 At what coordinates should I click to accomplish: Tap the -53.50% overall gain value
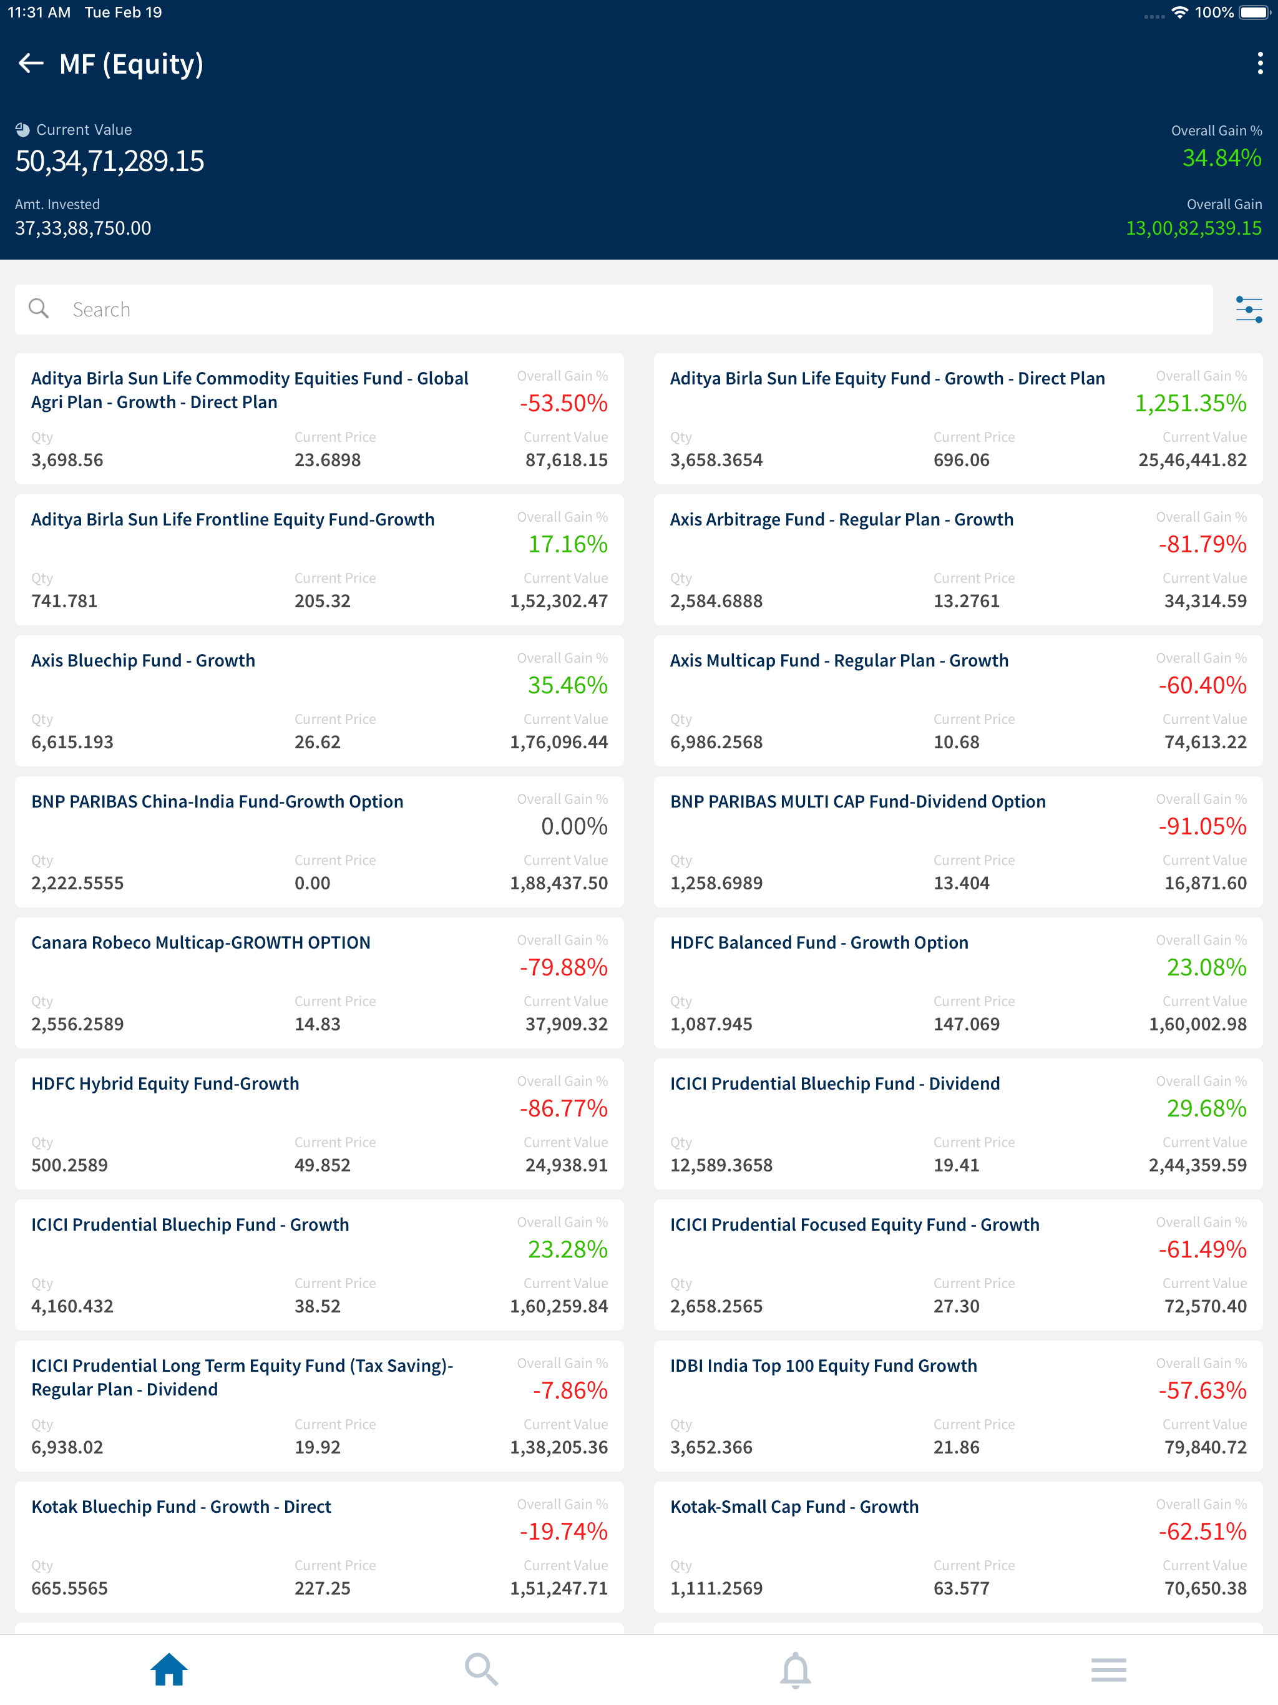pyautogui.click(x=563, y=403)
